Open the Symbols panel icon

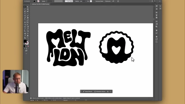(x=157, y=18)
